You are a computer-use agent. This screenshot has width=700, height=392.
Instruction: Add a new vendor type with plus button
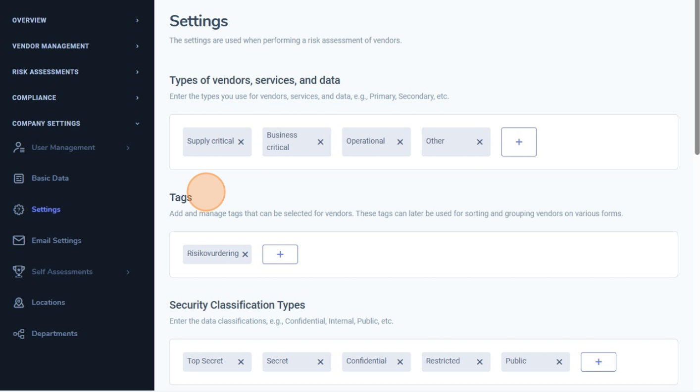point(519,142)
